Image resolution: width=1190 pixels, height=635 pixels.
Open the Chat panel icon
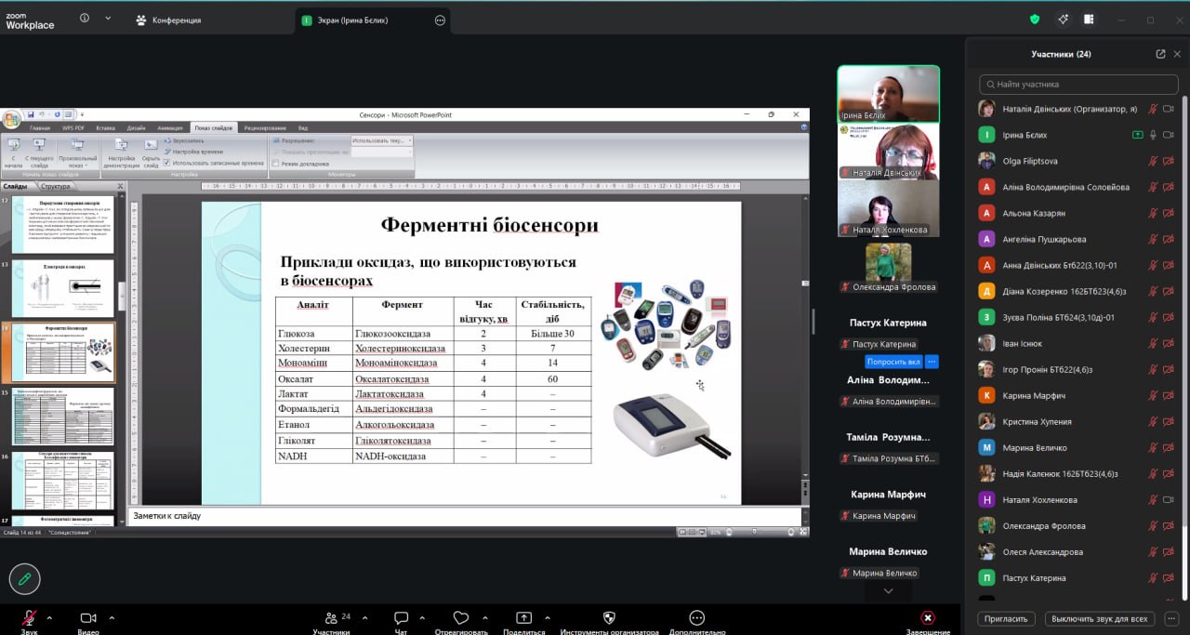[401, 618]
